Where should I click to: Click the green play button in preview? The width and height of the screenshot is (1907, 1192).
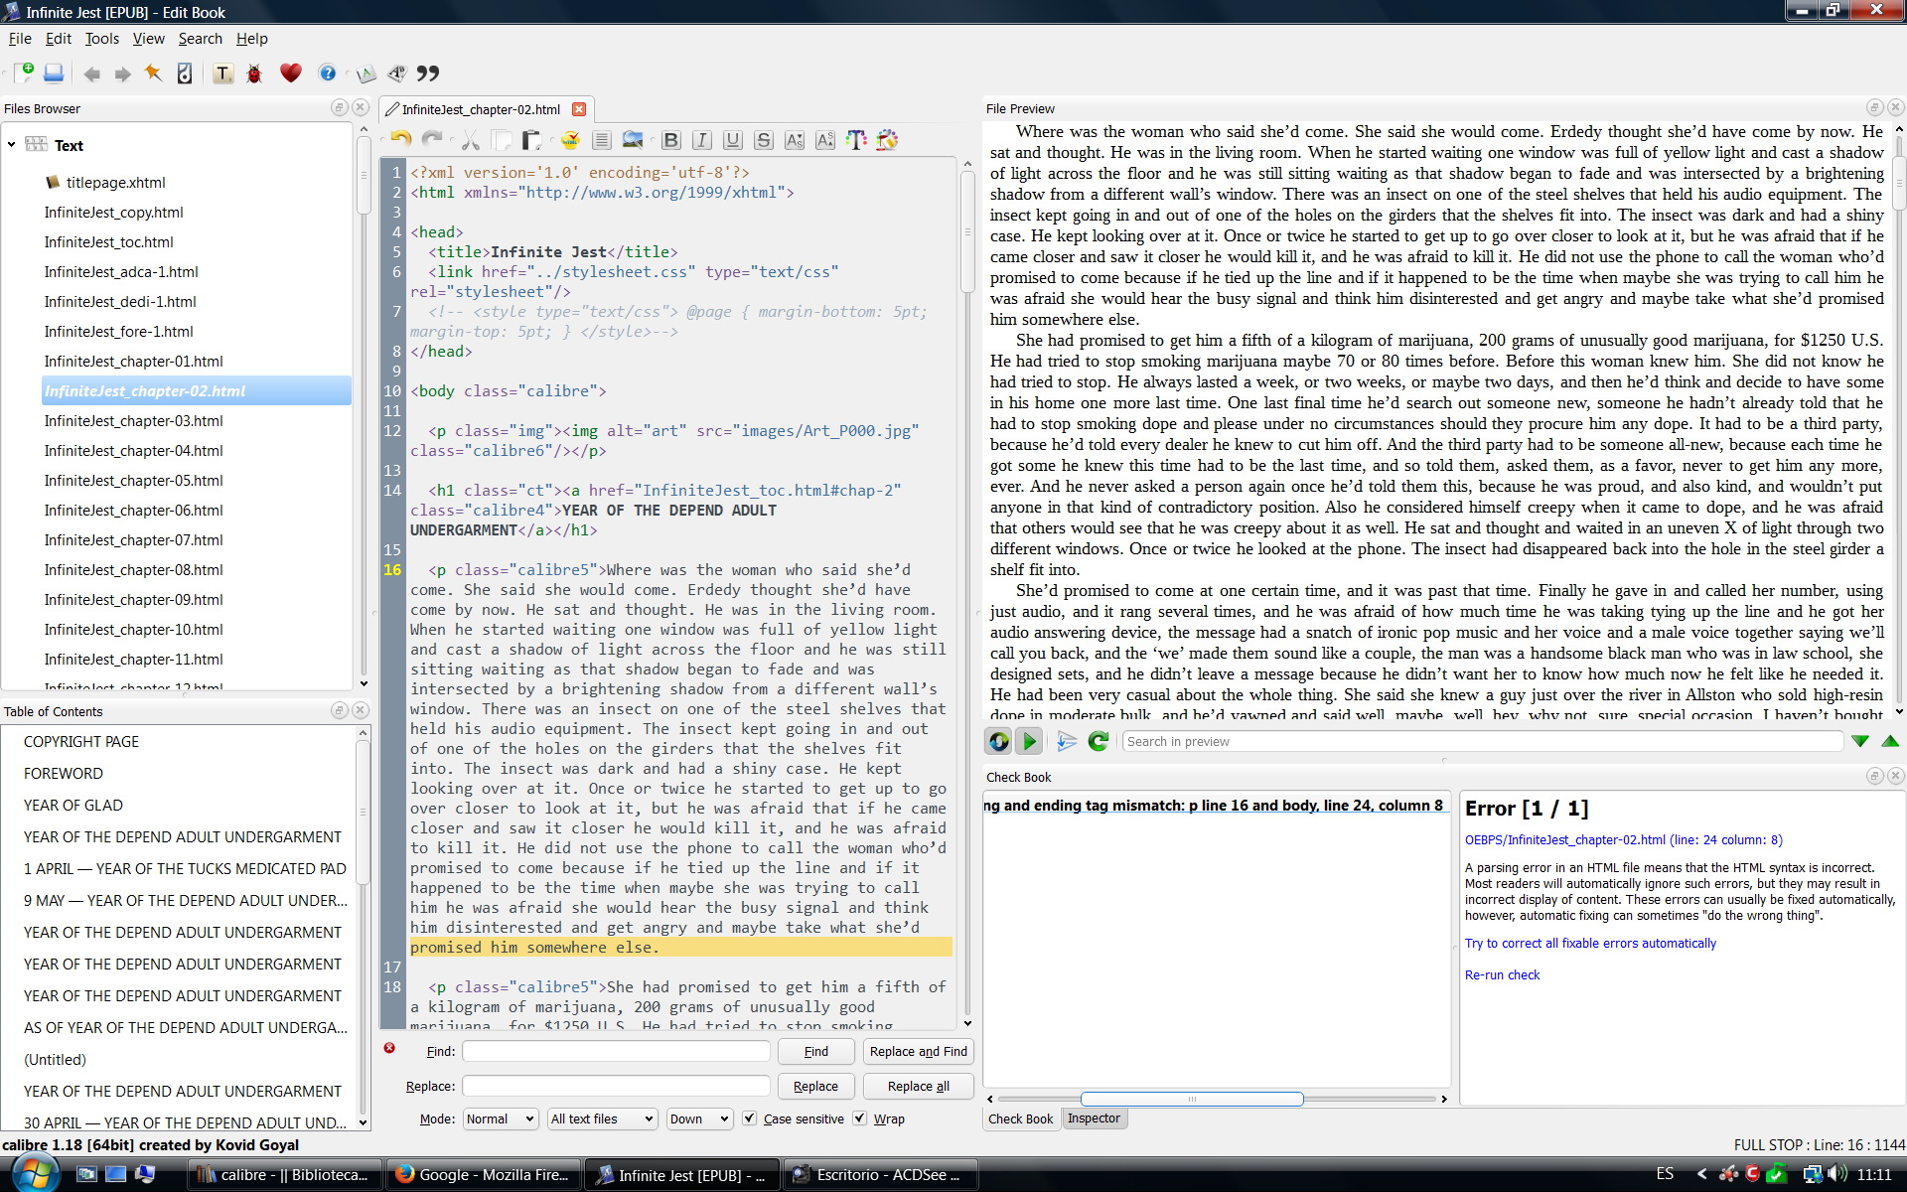[1030, 741]
